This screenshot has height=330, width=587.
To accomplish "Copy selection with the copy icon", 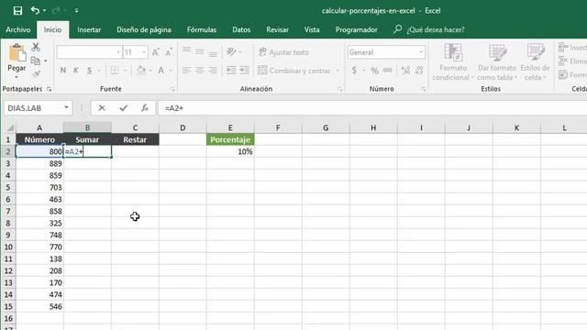I will click(36, 60).
